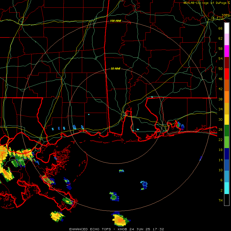Click the legend value 58
Viewport: 231px width, 231px height.
click(x=220, y=49)
